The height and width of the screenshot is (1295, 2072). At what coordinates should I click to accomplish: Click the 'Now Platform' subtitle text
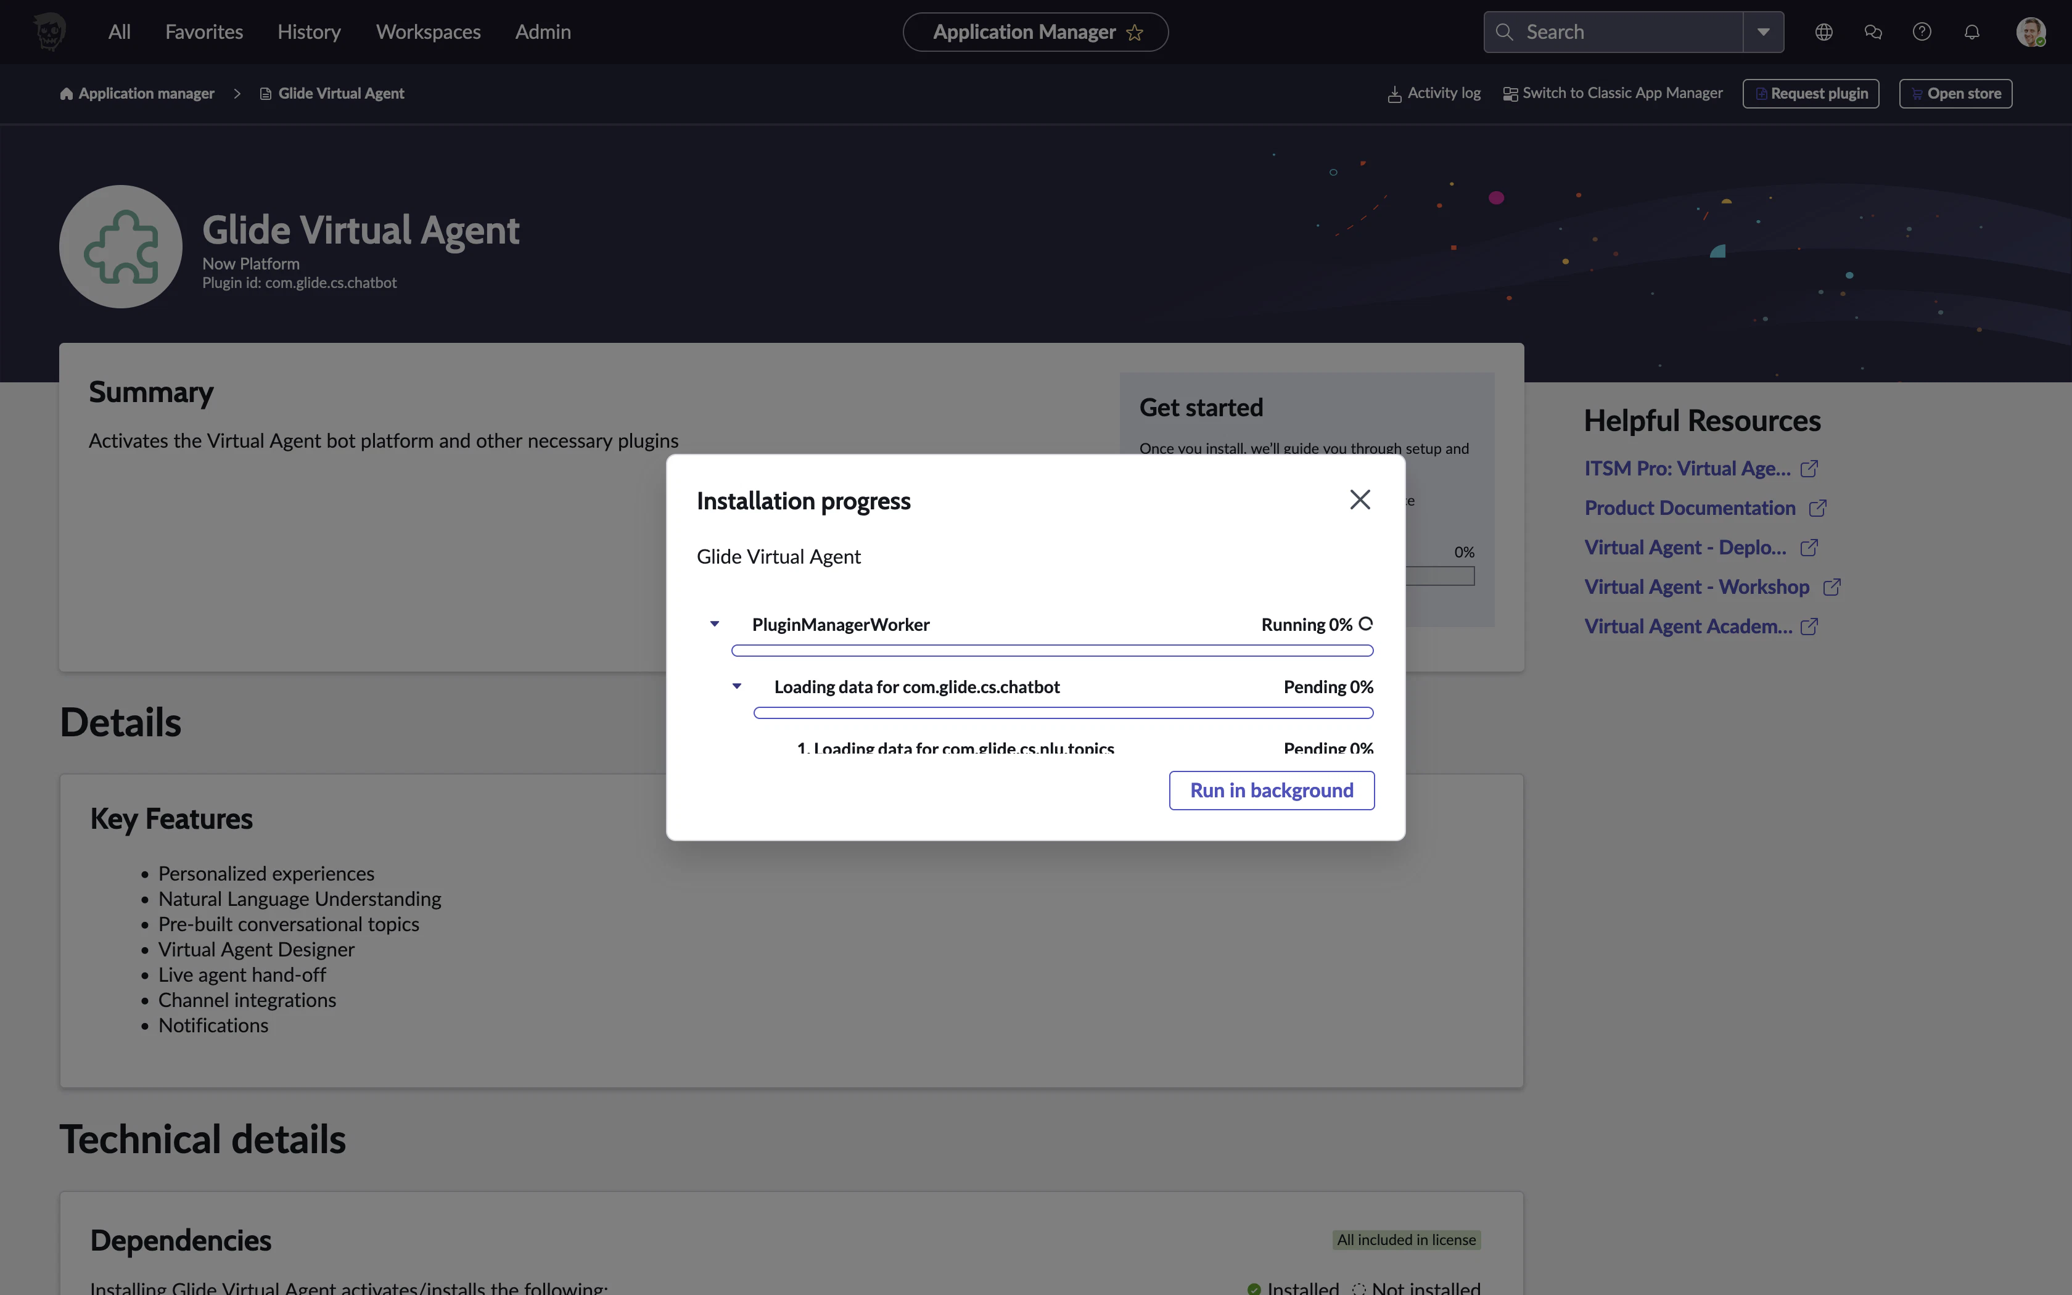point(251,264)
